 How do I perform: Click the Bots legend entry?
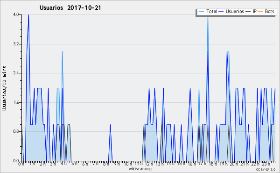[266, 11]
